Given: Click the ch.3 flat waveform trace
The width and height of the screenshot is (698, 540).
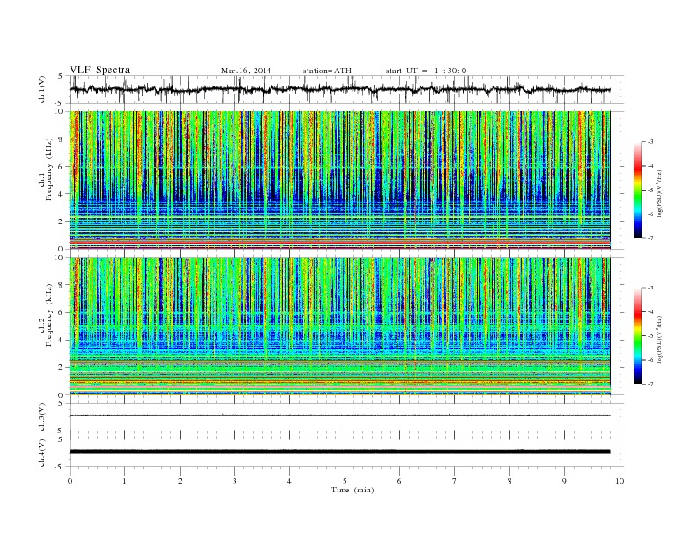Looking at the screenshot, I should [339, 416].
